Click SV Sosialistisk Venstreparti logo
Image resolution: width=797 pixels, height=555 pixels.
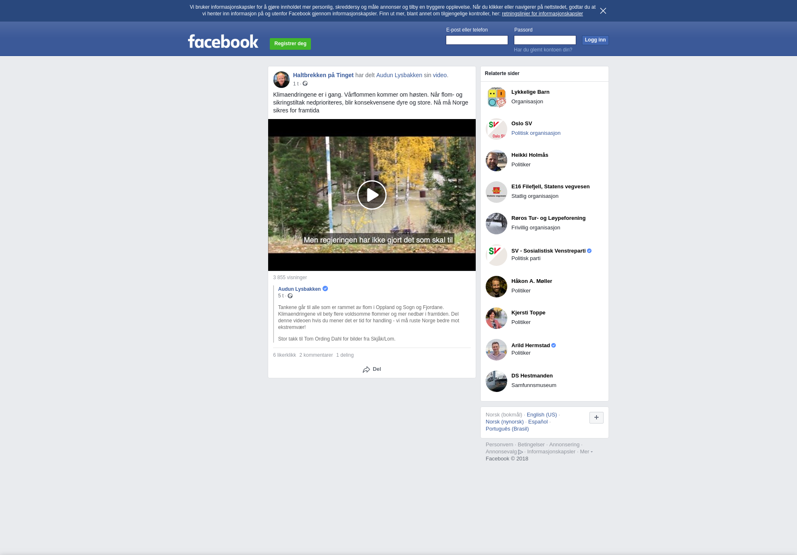(496, 255)
